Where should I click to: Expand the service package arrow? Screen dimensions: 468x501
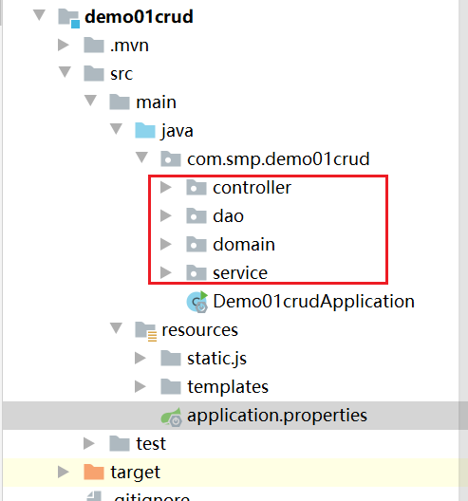166,273
